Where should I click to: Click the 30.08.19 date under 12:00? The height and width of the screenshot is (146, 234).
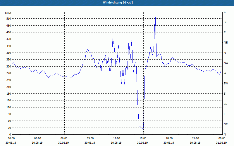click(x=116, y=142)
